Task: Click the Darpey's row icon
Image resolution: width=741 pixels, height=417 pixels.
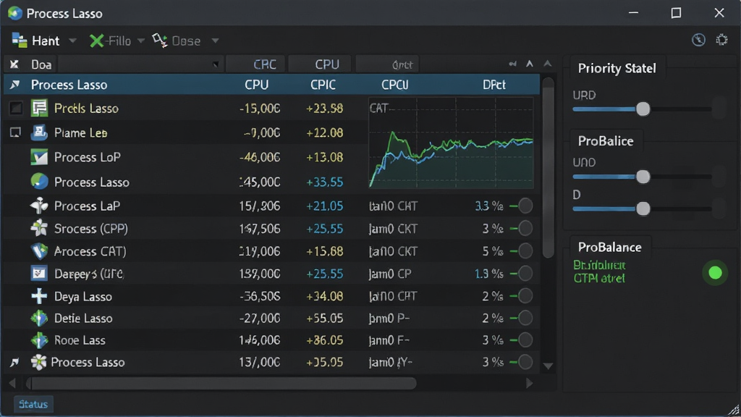Action: (39, 273)
